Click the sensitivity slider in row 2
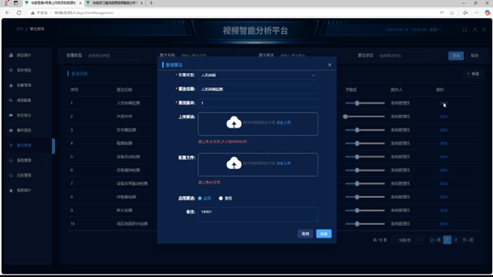The height and width of the screenshot is (277, 493). 365,117
